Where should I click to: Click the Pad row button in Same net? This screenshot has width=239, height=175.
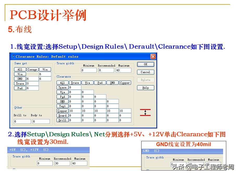[20, 88]
